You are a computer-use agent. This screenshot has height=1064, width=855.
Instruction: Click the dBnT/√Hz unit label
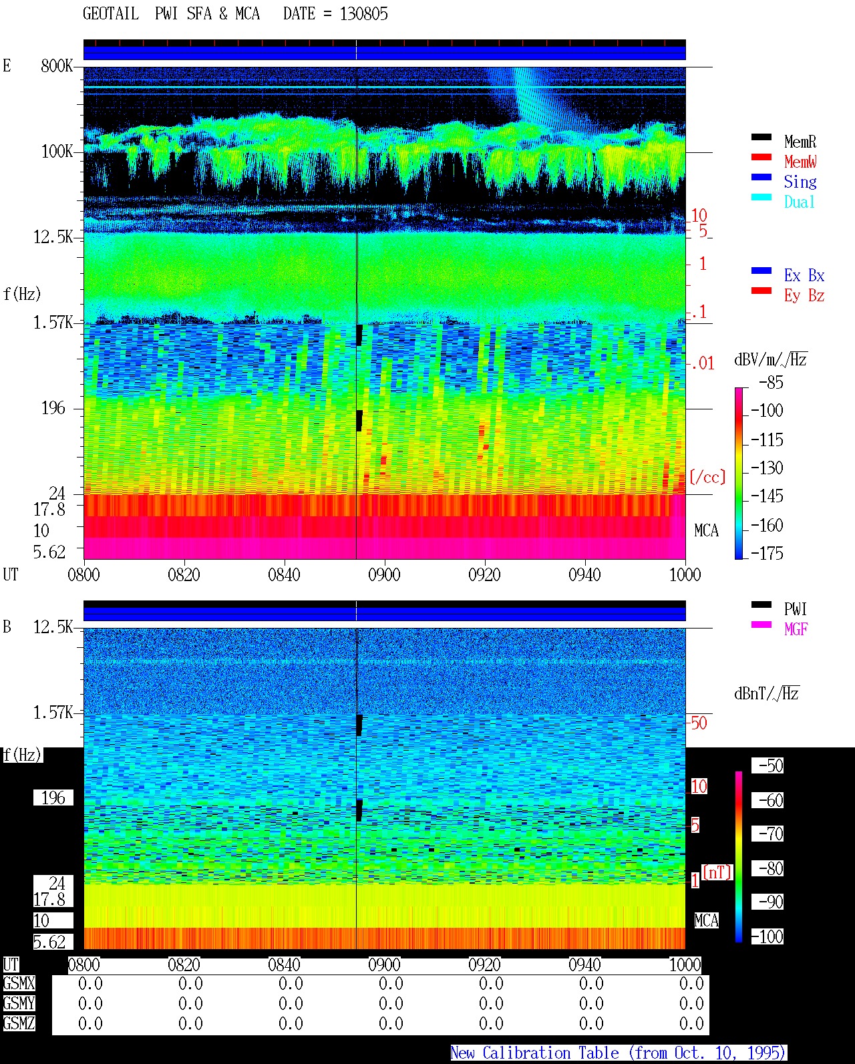766,693
